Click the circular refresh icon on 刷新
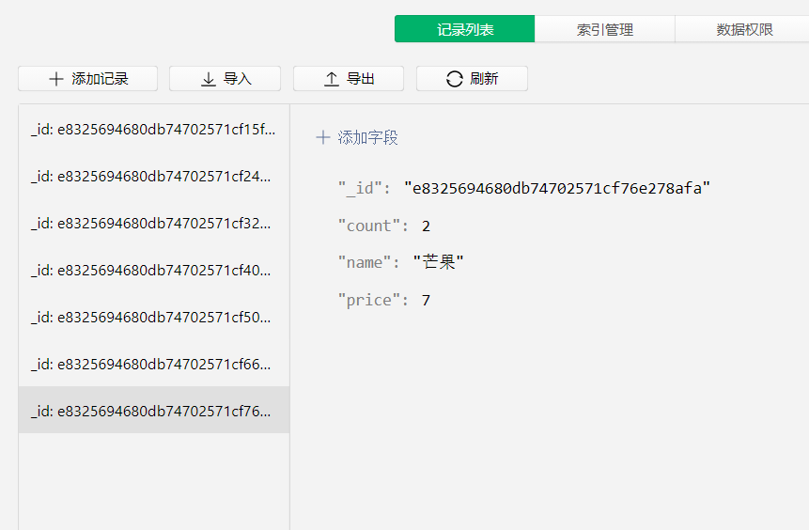809x530 pixels. (455, 79)
